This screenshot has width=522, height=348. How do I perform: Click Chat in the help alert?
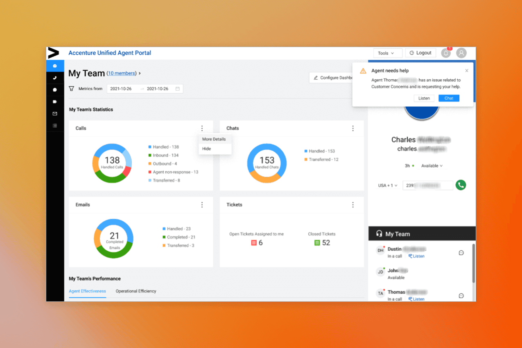point(449,98)
